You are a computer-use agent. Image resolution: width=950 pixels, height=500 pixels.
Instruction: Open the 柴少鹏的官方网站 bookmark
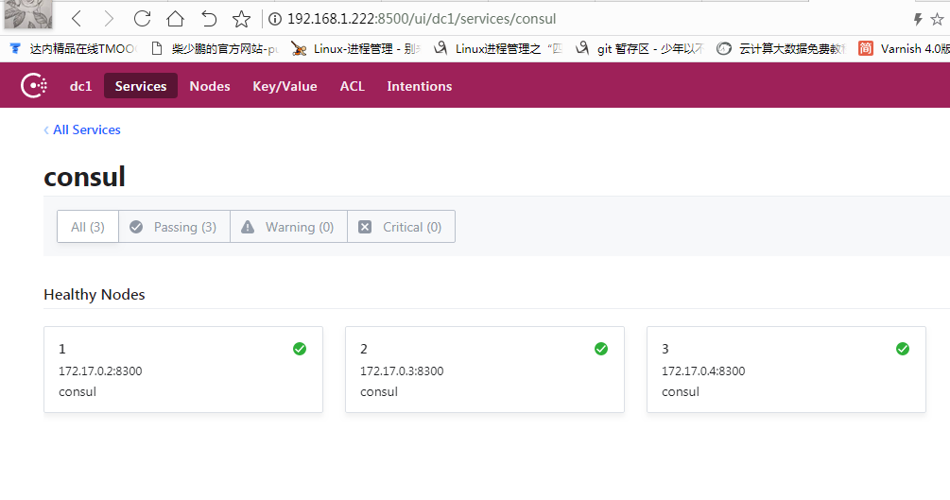pyautogui.click(x=216, y=48)
